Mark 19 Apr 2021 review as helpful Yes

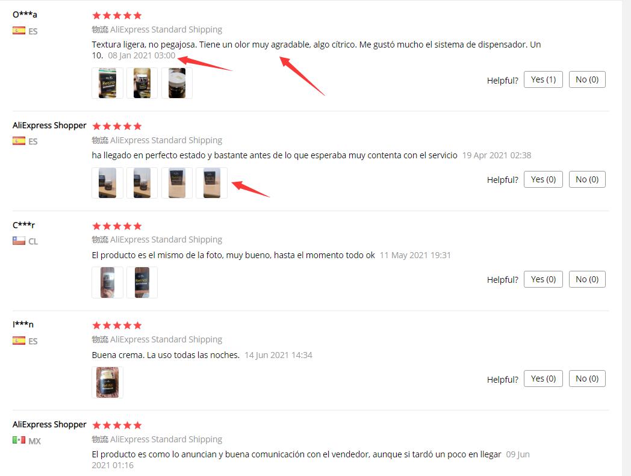point(543,179)
